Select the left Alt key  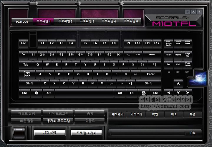[x=49, y=93]
